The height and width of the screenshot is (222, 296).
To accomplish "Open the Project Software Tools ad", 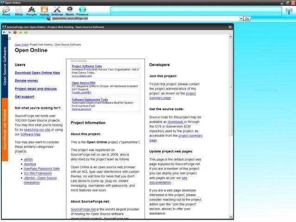I will point(87,66).
